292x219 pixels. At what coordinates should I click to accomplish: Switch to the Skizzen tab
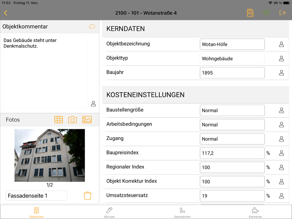coord(109,212)
